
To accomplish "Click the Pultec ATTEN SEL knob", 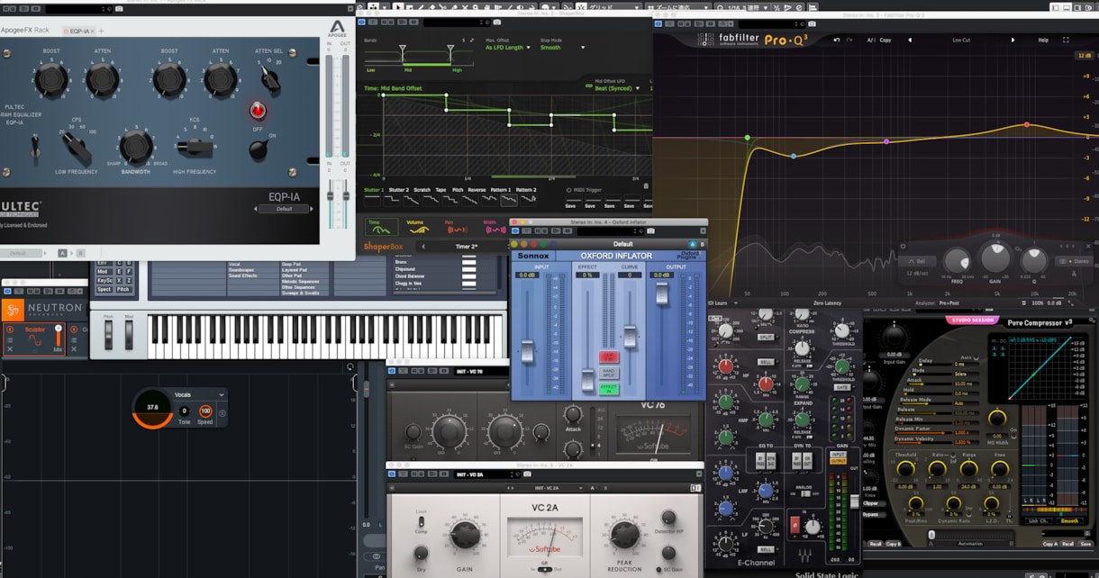I will click(268, 79).
